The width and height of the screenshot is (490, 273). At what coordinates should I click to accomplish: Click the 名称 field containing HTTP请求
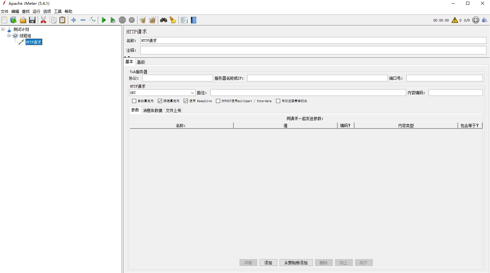click(x=313, y=41)
